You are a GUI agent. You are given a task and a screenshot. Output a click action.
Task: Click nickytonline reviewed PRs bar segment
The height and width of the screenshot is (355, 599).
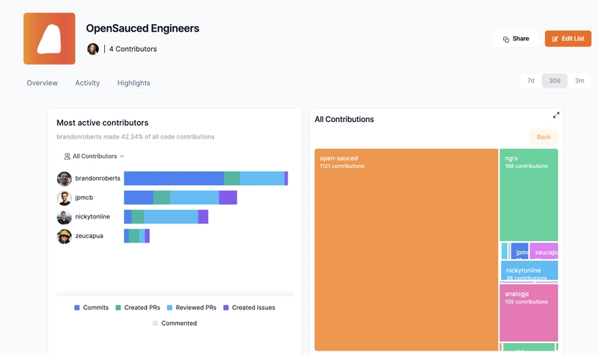171,216
